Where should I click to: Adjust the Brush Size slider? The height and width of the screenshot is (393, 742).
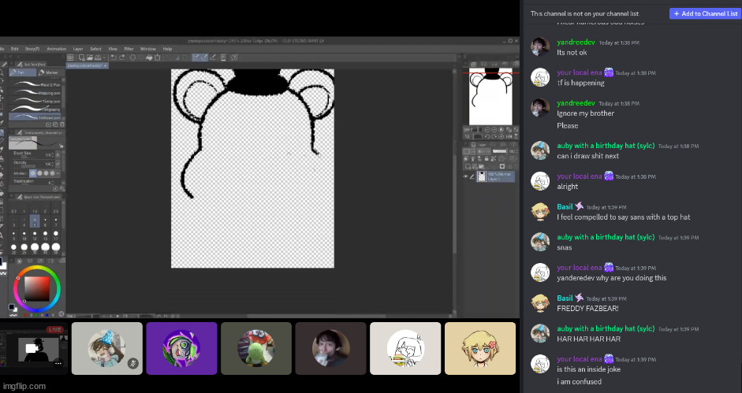28,157
